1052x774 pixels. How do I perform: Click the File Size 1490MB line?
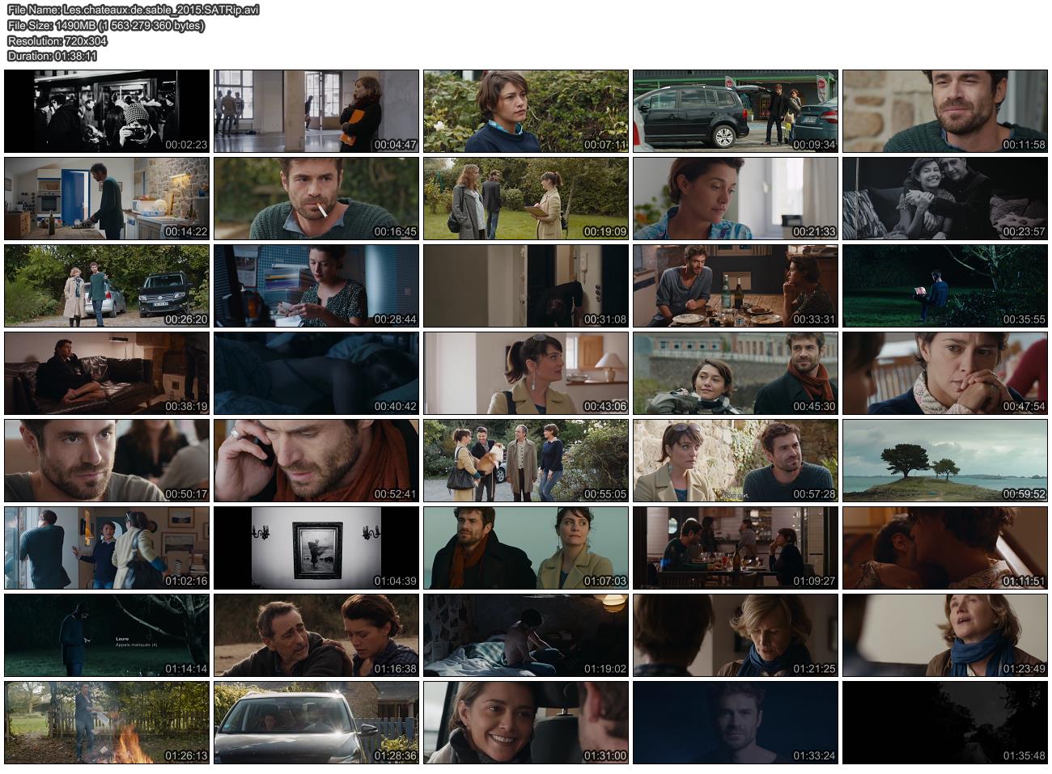pos(105,26)
